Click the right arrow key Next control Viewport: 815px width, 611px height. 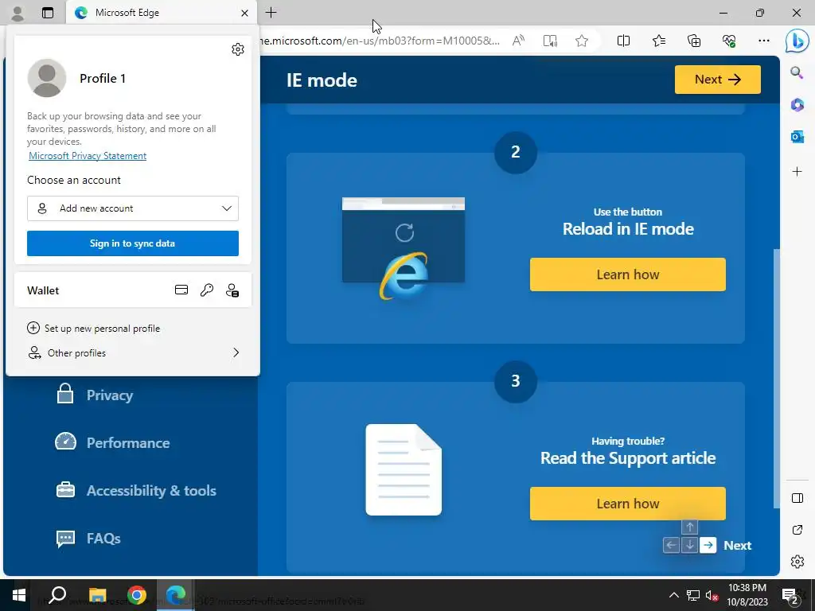(x=708, y=545)
